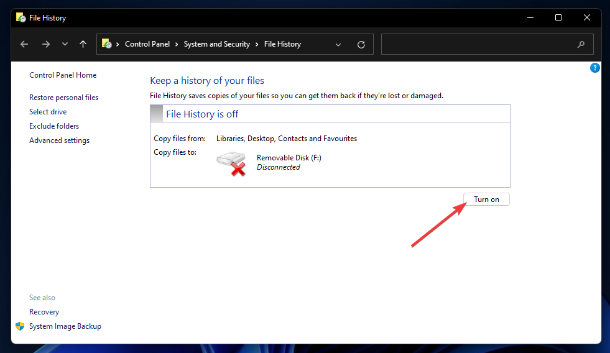
Task: Open the recent locations chevron
Action: tap(65, 44)
